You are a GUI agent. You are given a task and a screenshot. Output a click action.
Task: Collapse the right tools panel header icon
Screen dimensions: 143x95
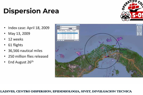pos(142,25)
